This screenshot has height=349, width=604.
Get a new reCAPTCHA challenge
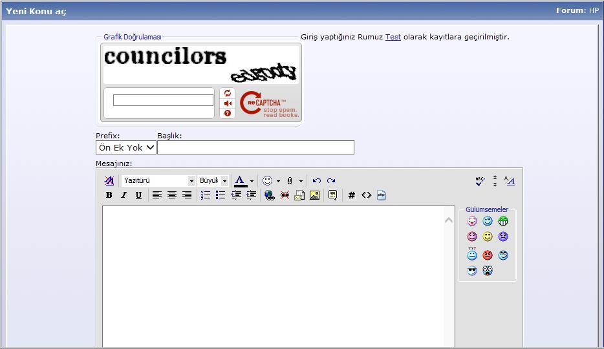click(x=227, y=93)
